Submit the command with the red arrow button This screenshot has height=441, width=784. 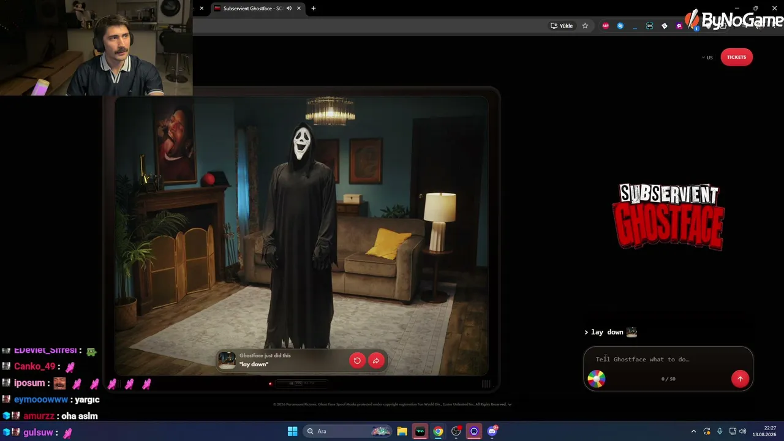(740, 379)
